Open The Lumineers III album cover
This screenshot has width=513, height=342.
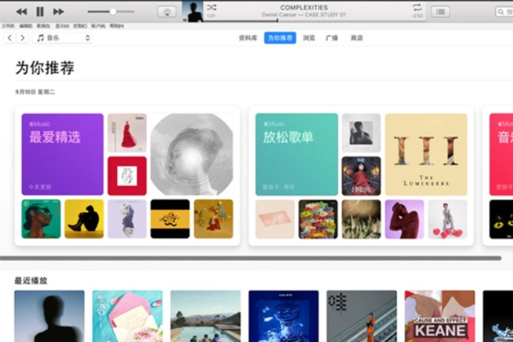(426, 154)
